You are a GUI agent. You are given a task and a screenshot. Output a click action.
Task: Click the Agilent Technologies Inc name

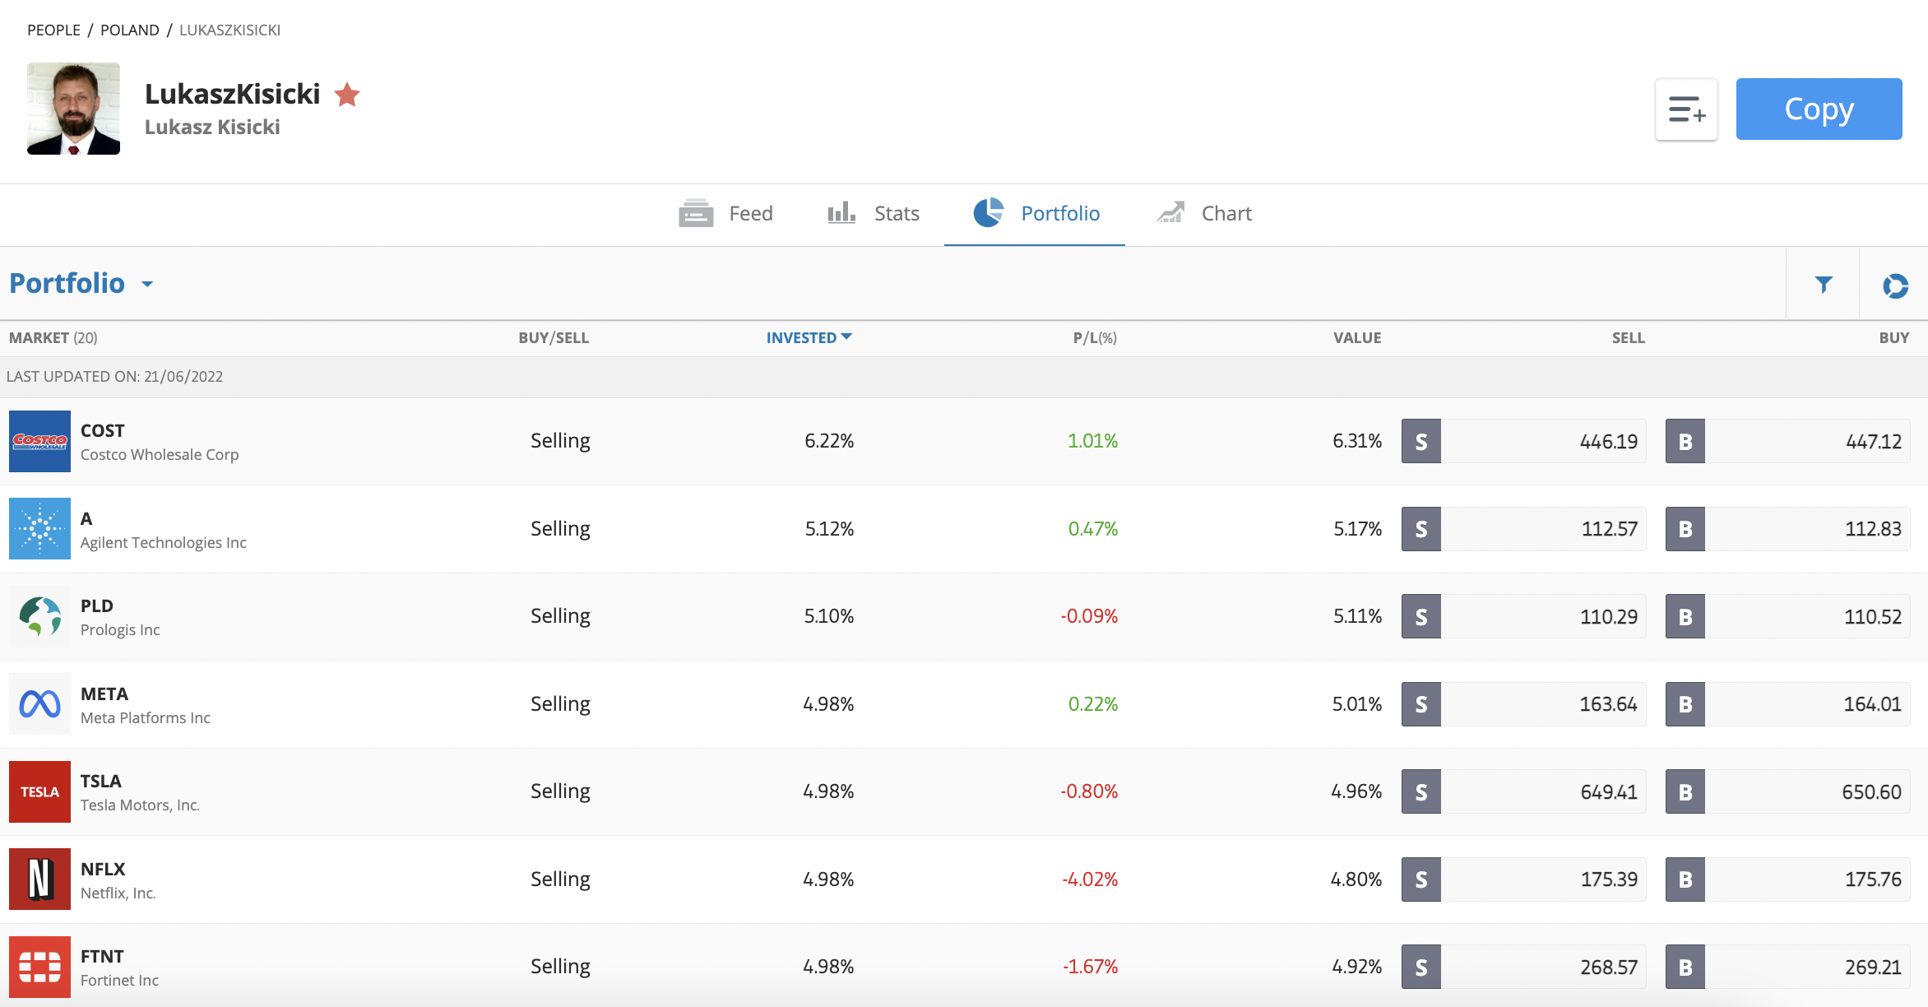click(x=163, y=543)
